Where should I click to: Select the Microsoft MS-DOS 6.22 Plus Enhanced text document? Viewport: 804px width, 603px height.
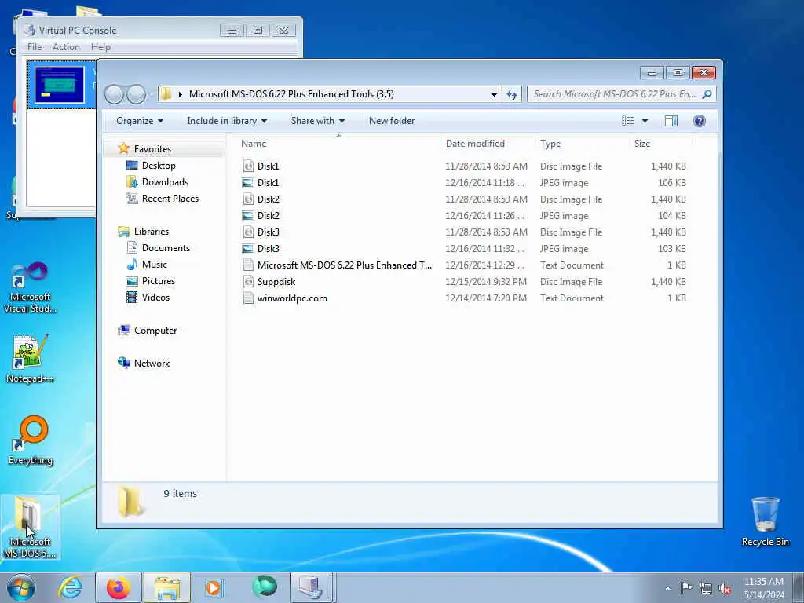click(x=344, y=265)
